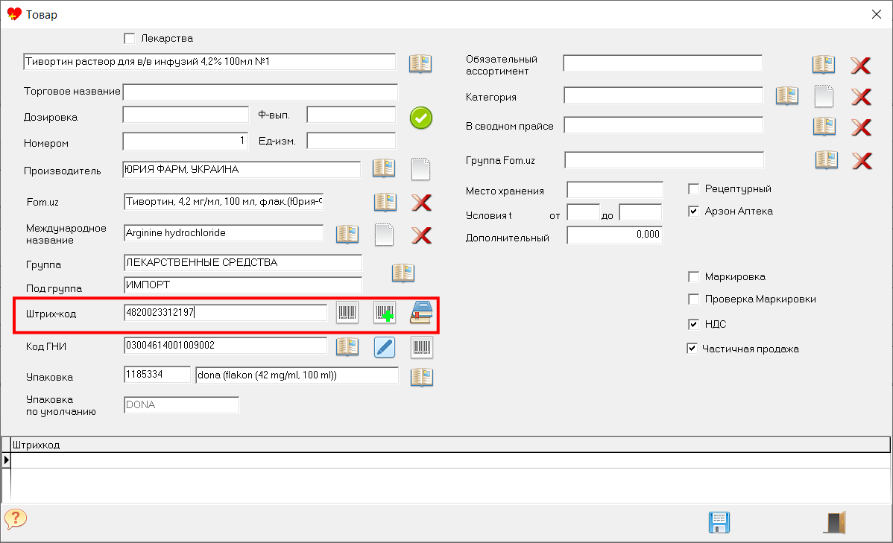The height and width of the screenshot is (543, 893).
Task: Click the Дозировка input field
Action: pyautogui.click(x=186, y=115)
